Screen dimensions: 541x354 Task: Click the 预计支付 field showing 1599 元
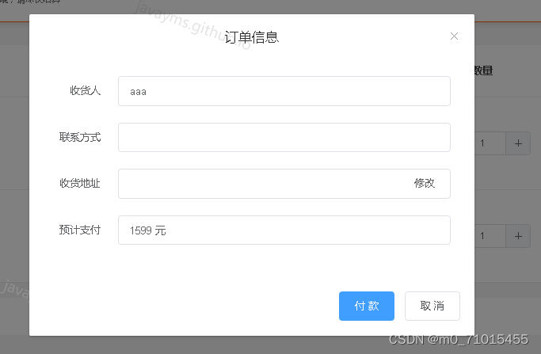[284, 230]
